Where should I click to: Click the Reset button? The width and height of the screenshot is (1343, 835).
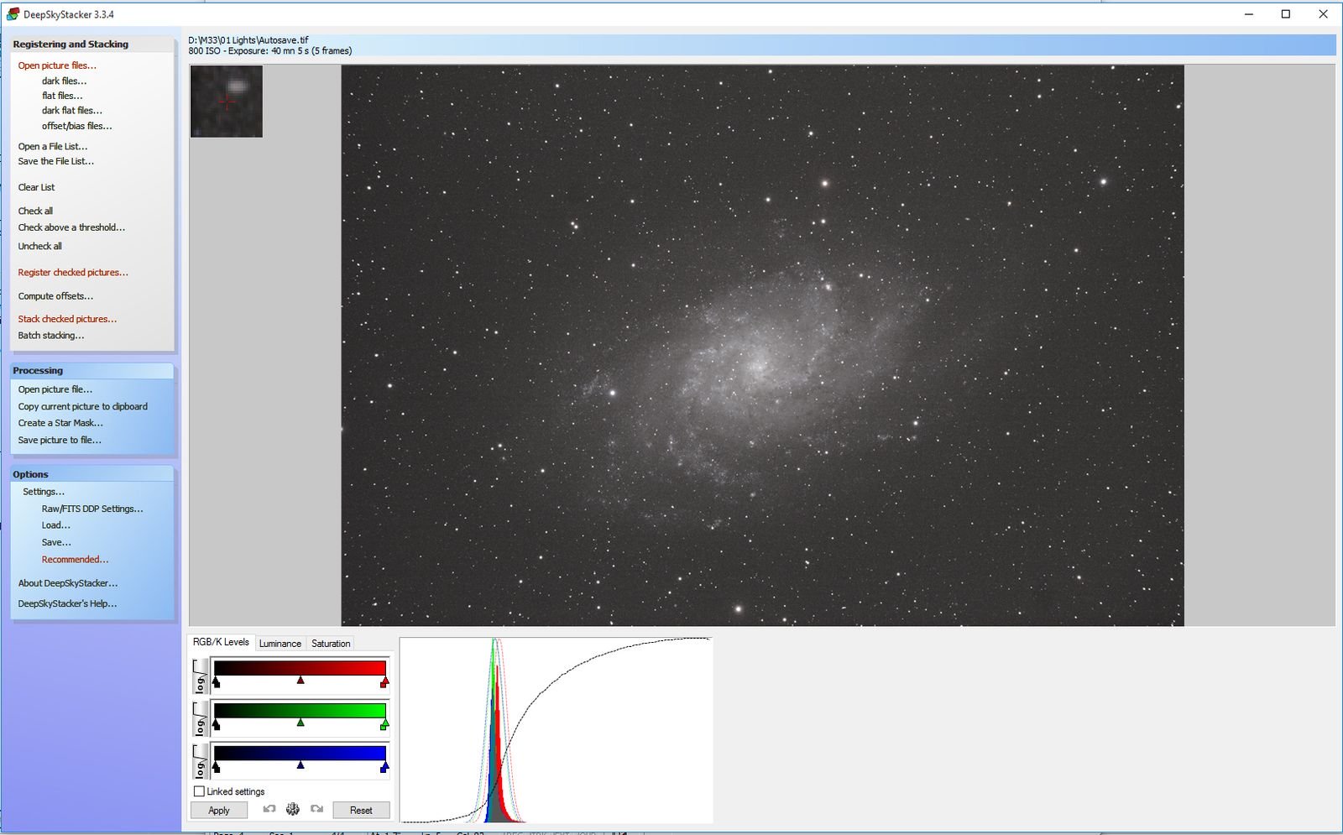tap(361, 810)
